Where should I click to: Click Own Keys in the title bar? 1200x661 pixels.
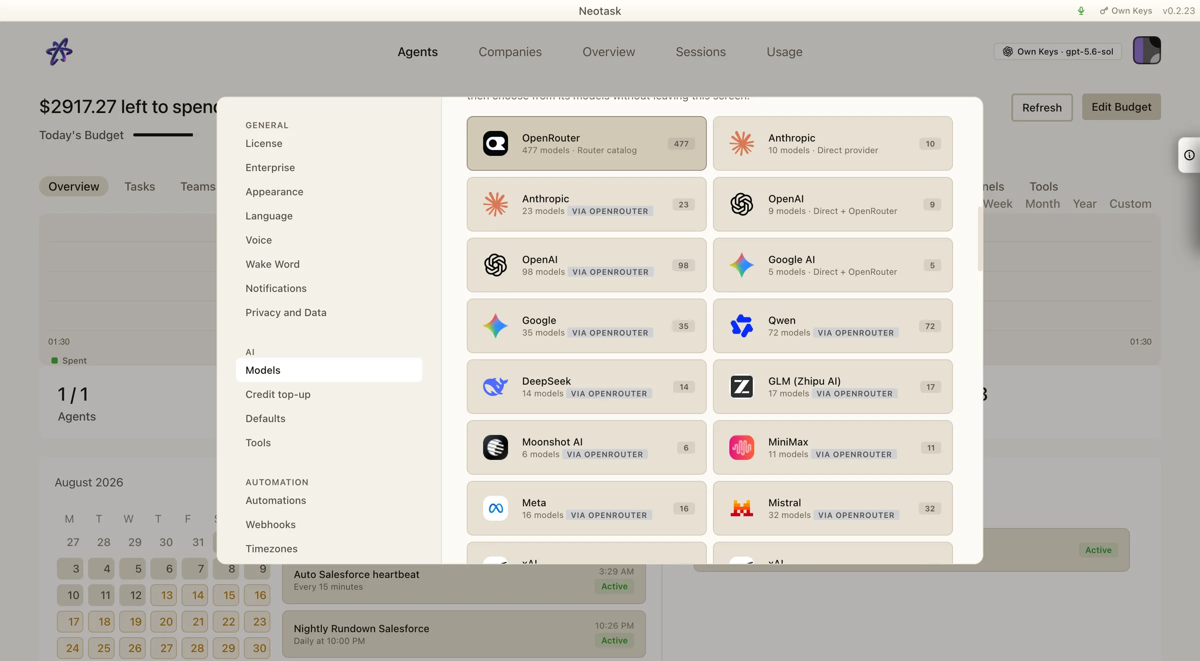click(1126, 10)
